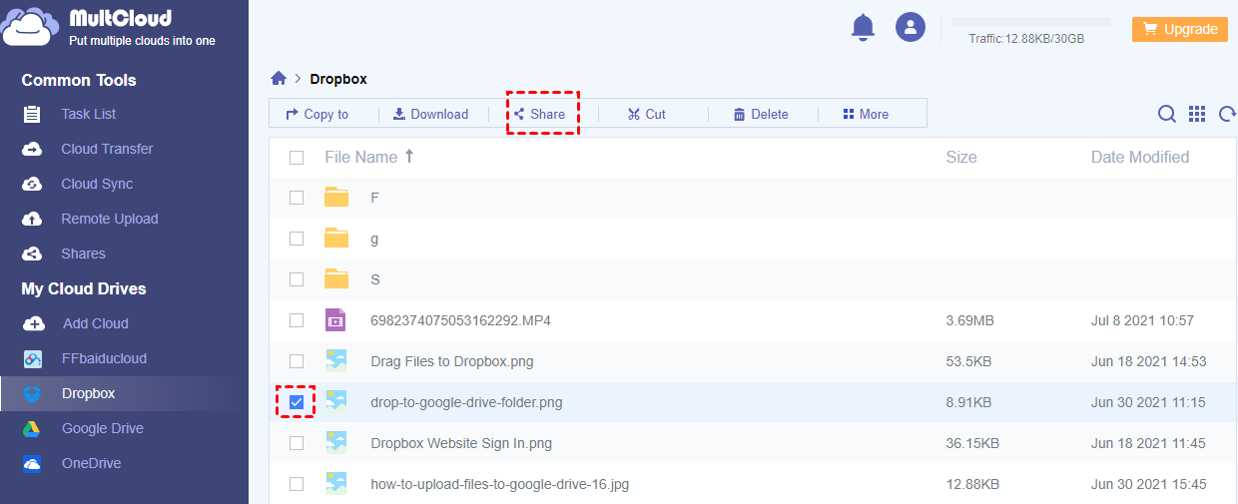
Task: Uncheck drop-to-google-drive-folder.png checkbox
Action: pyautogui.click(x=297, y=402)
